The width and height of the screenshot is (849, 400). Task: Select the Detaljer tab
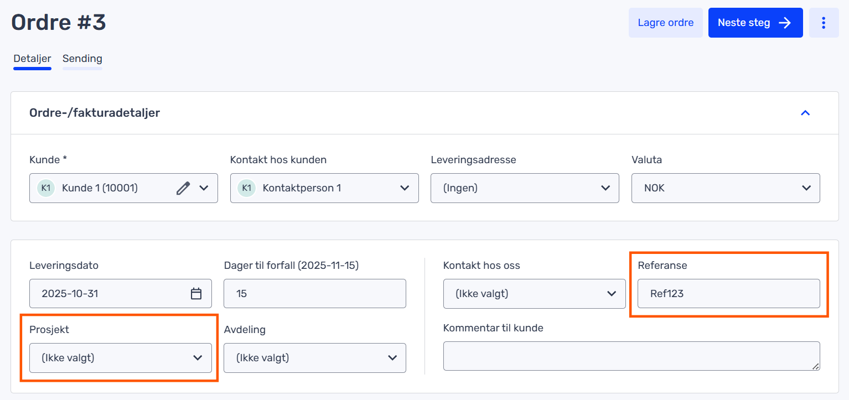pyautogui.click(x=32, y=58)
